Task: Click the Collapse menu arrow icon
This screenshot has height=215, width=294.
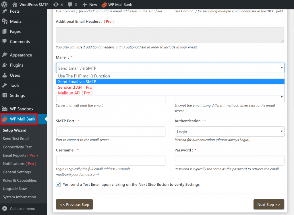Action: click(5, 208)
